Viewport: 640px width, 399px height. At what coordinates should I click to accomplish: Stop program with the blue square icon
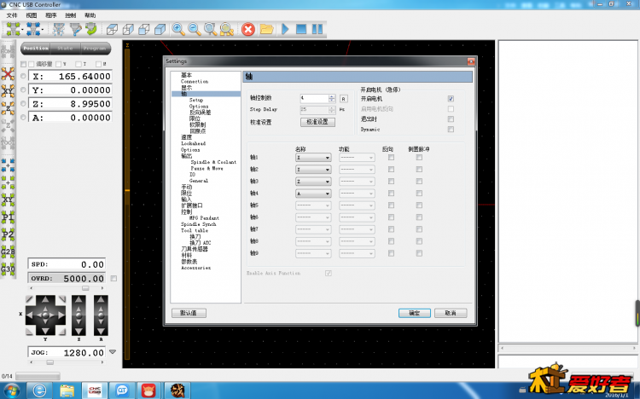pos(301,29)
